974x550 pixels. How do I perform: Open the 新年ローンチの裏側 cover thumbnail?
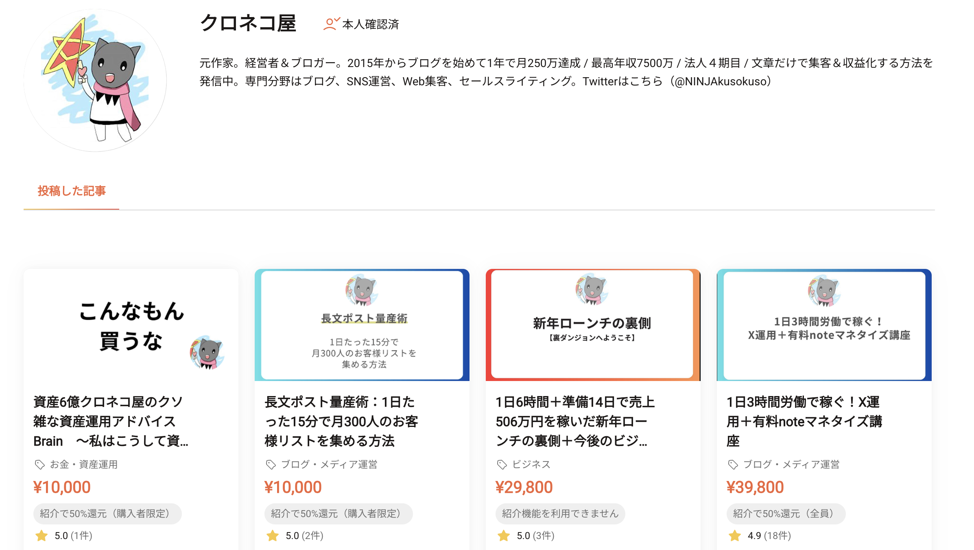pyautogui.click(x=593, y=325)
